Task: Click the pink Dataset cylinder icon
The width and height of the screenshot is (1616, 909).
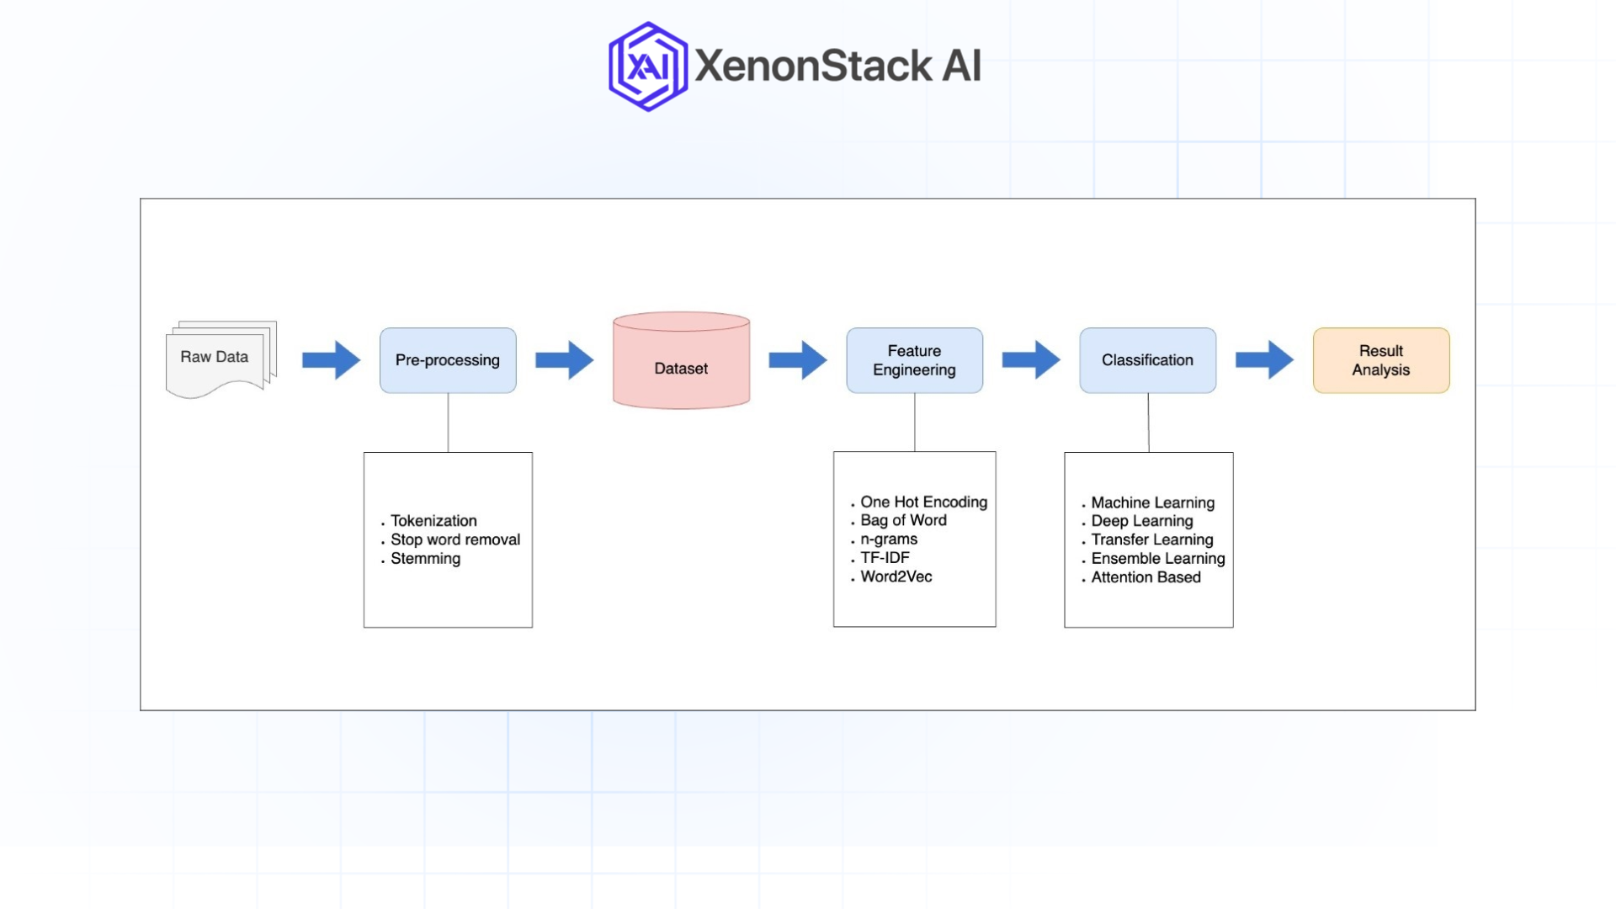Action: [680, 362]
